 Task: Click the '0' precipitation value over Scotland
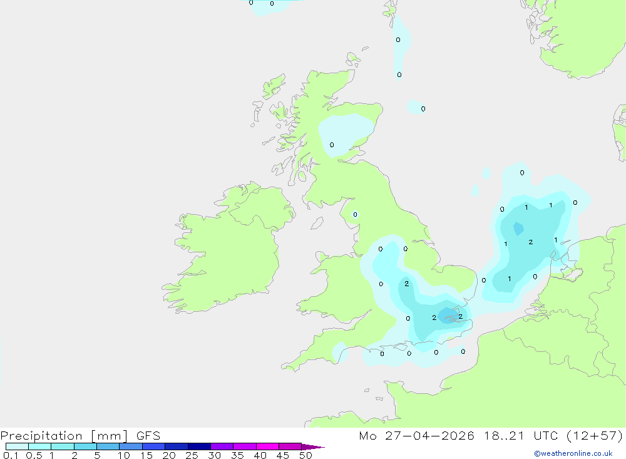coord(332,145)
